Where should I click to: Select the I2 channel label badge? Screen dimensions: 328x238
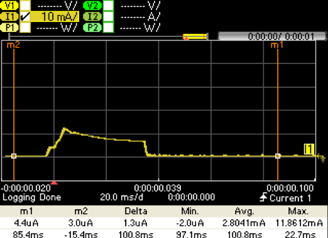tap(92, 16)
